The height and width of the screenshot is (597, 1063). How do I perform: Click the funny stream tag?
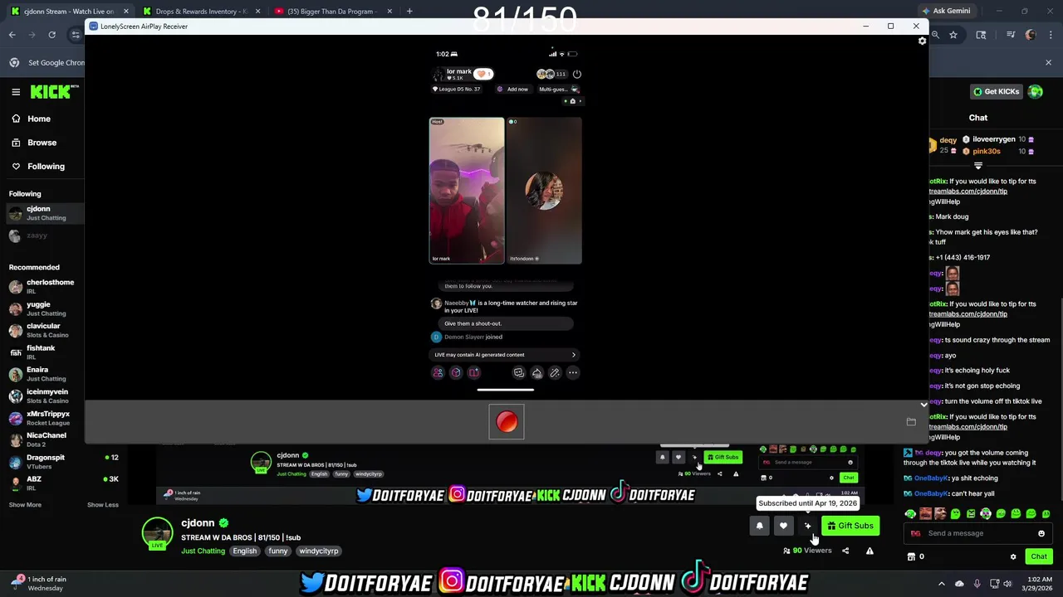277,551
